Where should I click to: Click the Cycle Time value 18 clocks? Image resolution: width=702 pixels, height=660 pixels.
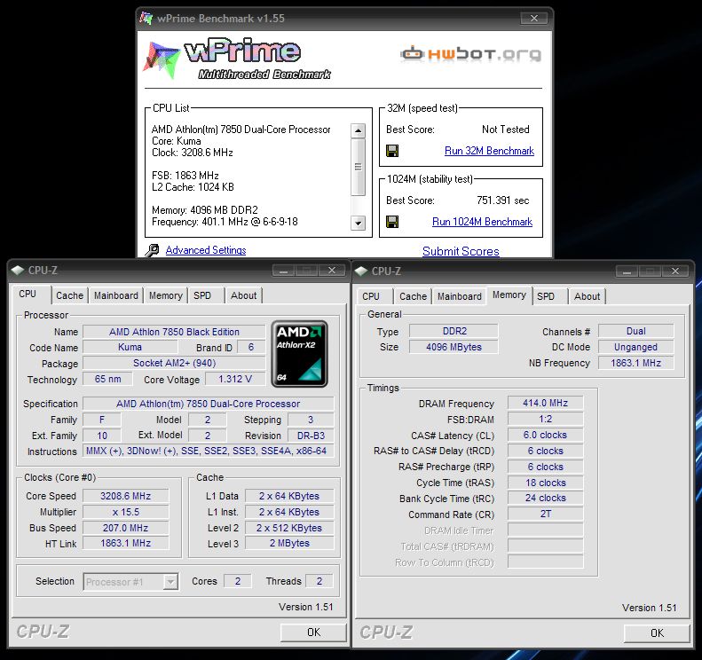click(x=545, y=483)
